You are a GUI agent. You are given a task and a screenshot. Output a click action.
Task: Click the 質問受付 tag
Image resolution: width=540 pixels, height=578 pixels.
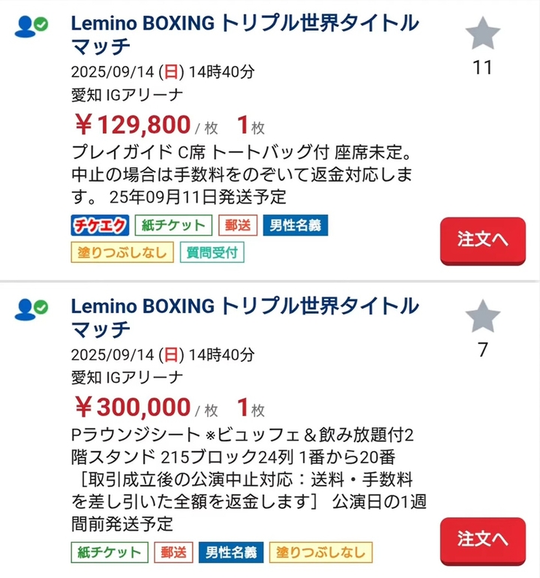pos(211,252)
